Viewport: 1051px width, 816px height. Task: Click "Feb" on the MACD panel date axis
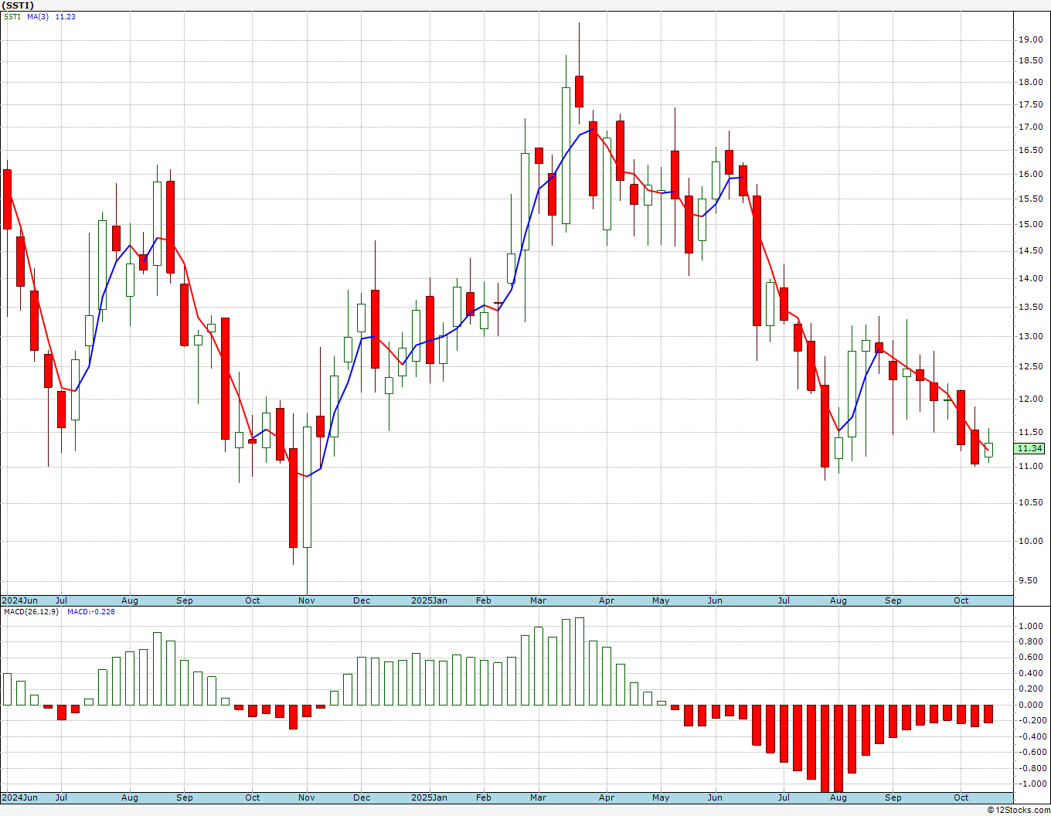[484, 797]
